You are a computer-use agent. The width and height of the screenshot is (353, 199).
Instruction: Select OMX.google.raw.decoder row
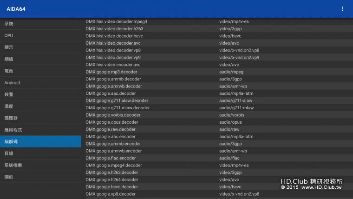[219, 129]
